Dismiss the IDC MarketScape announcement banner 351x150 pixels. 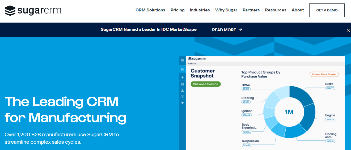point(348,30)
